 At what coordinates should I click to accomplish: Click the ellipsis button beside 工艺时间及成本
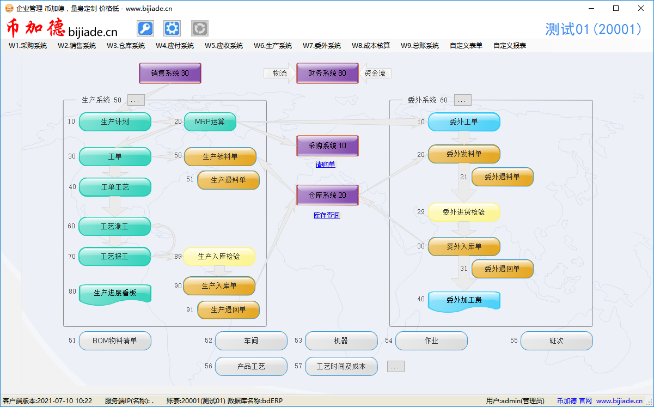coord(396,367)
